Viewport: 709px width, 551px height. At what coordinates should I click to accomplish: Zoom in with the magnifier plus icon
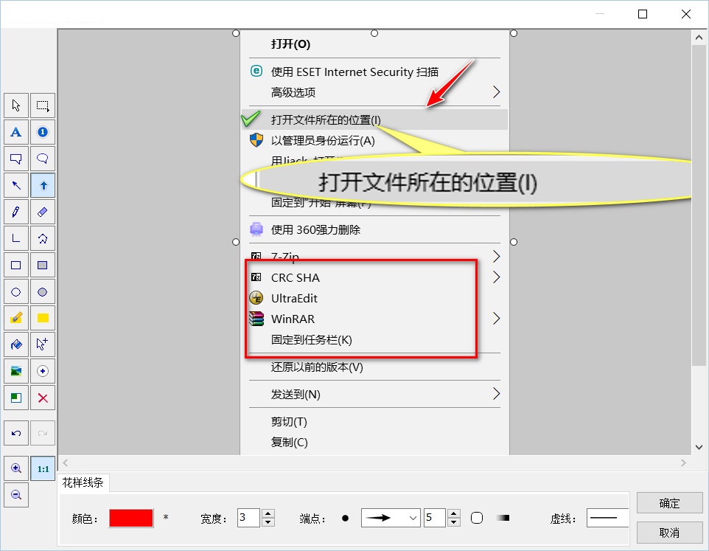16,468
